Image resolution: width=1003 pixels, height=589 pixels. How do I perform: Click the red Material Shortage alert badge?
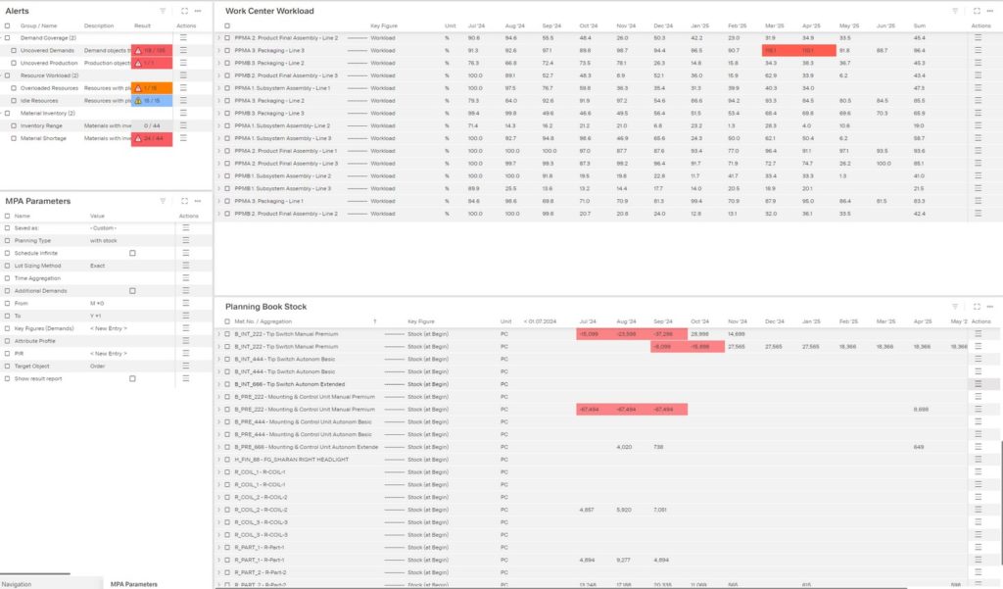point(152,137)
